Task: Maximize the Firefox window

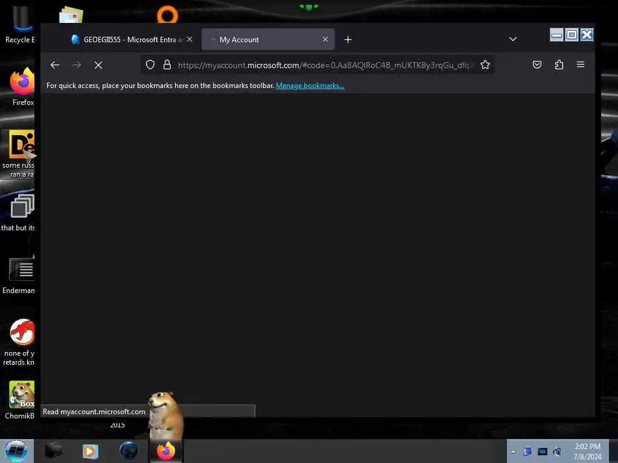Action: coord(572,35)
